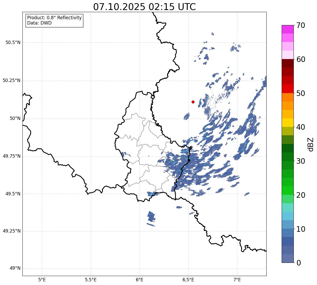Viewport: 317px width, 285px height.
Task: Click the isolated echo patch near 49.35°N 6.1°E
Action: pyautogui.click(x=151, y=217)
